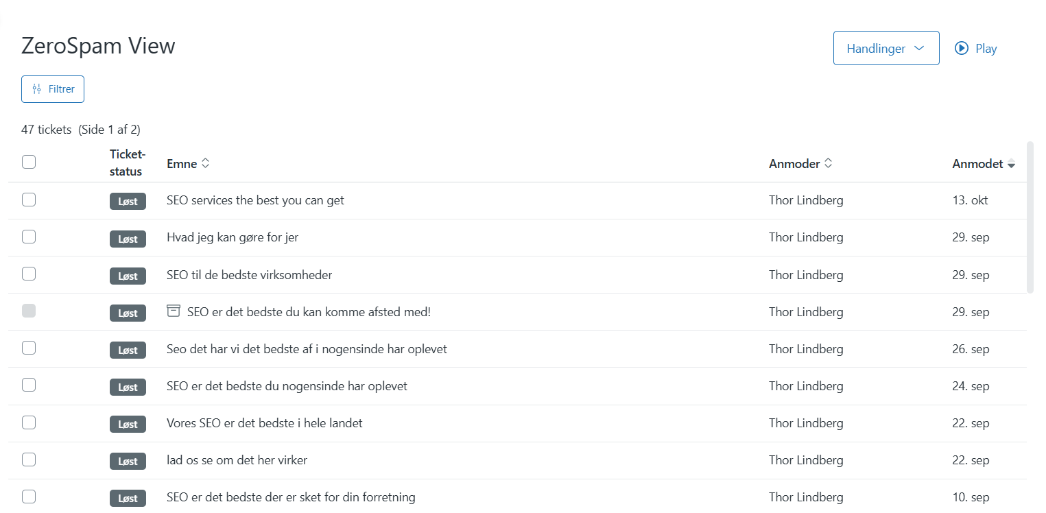Open 'SEO er det bedste du nogensinde har oplevet'
The width and height of the screenshot is (1046, 513).
pos(287,386)
